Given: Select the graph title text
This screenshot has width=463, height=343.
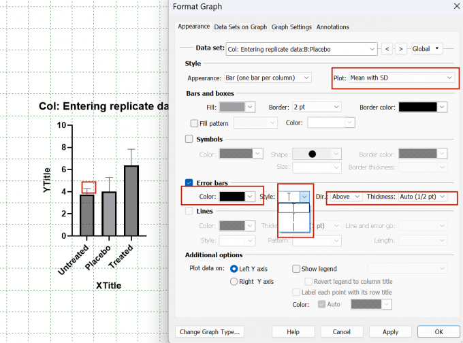Looking at the screenshot, I should pyautogui.click(x=103, y=106).
